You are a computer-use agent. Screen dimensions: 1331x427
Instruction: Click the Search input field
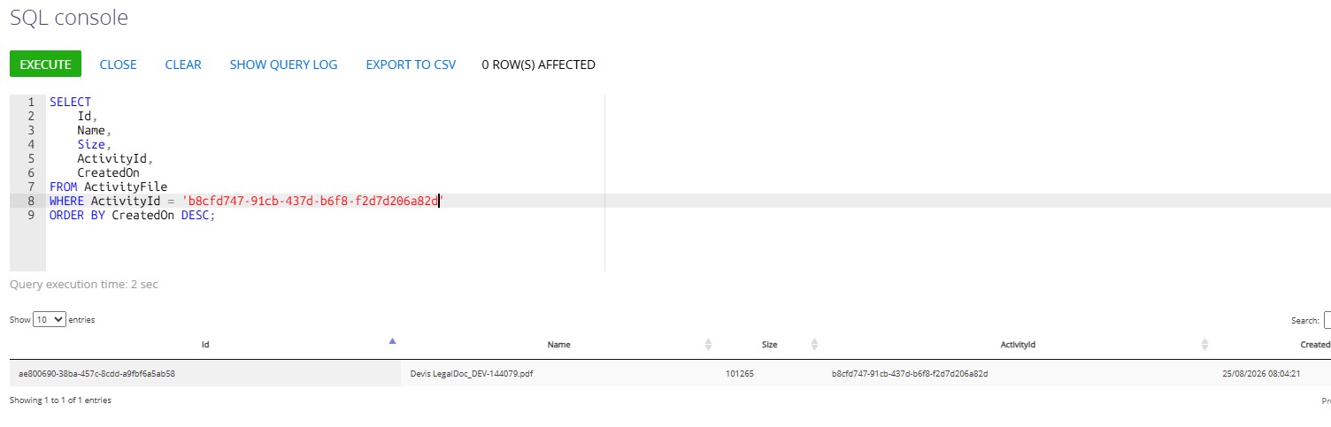click(1327, 320)
